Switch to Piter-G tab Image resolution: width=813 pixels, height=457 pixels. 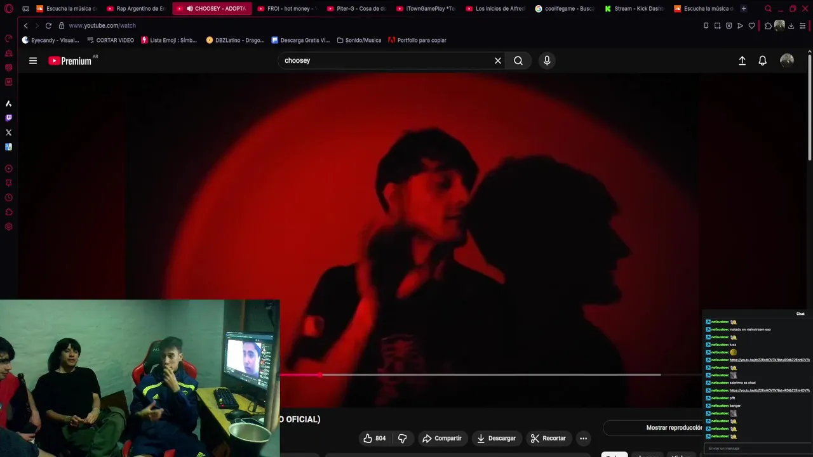356,9
